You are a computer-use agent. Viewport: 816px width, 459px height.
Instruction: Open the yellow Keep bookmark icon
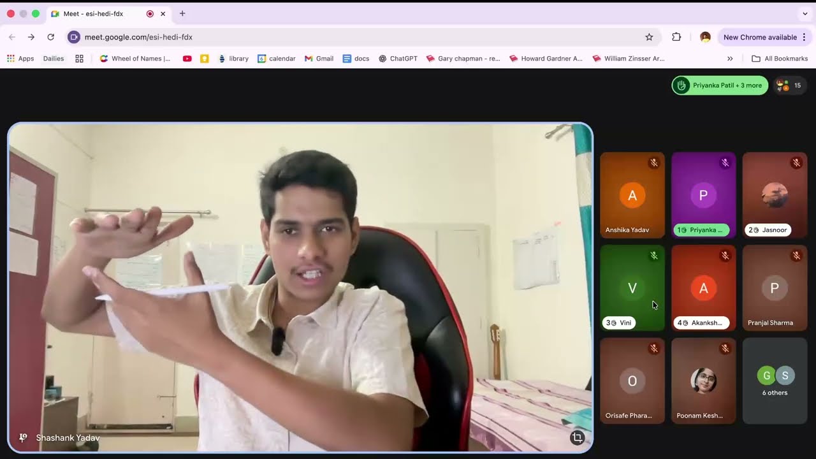click(x=205, y=59)
